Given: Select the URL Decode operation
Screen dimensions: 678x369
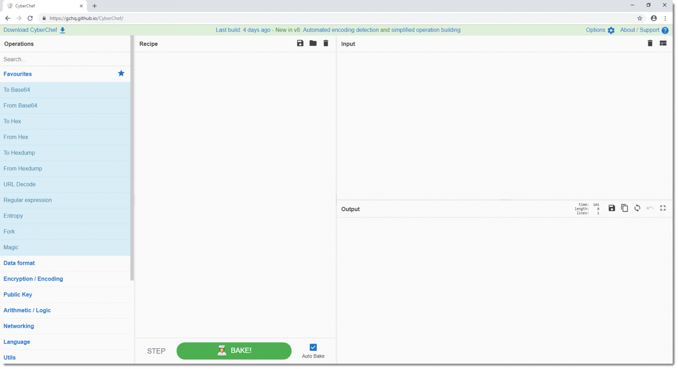Looking at the screenshot, I should [x=65, y=184].
